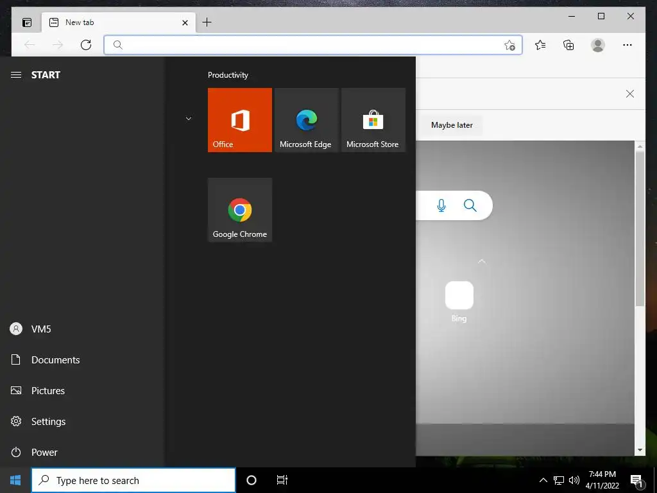
Task: Start voice search with microphone icon
Action: 441,205
